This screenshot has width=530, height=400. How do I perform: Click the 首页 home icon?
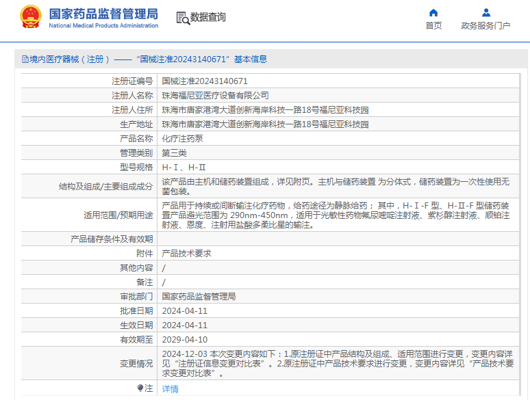[x=433, y=13]
